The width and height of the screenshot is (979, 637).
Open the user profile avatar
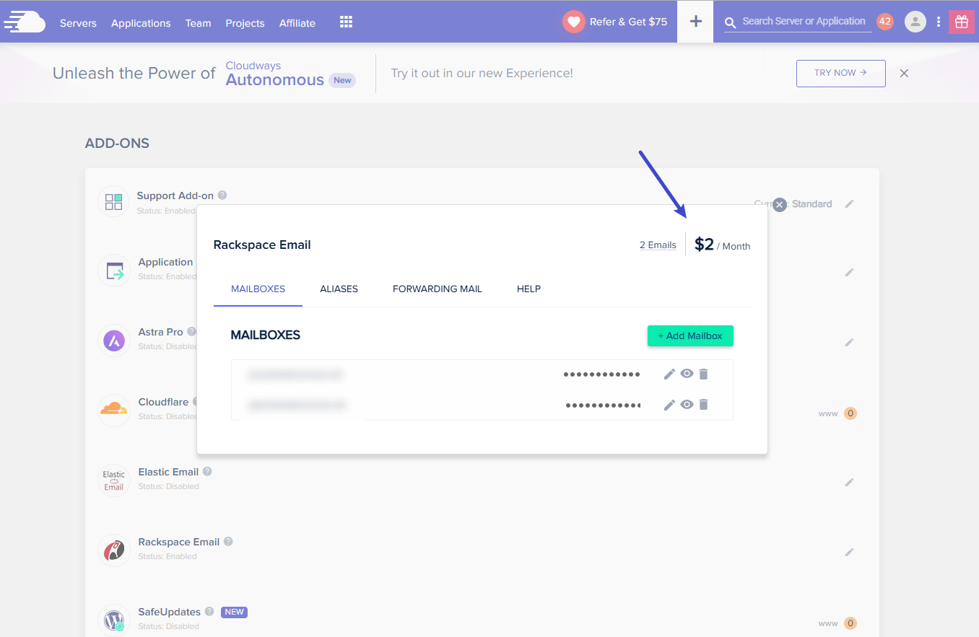tap(915, 22)
